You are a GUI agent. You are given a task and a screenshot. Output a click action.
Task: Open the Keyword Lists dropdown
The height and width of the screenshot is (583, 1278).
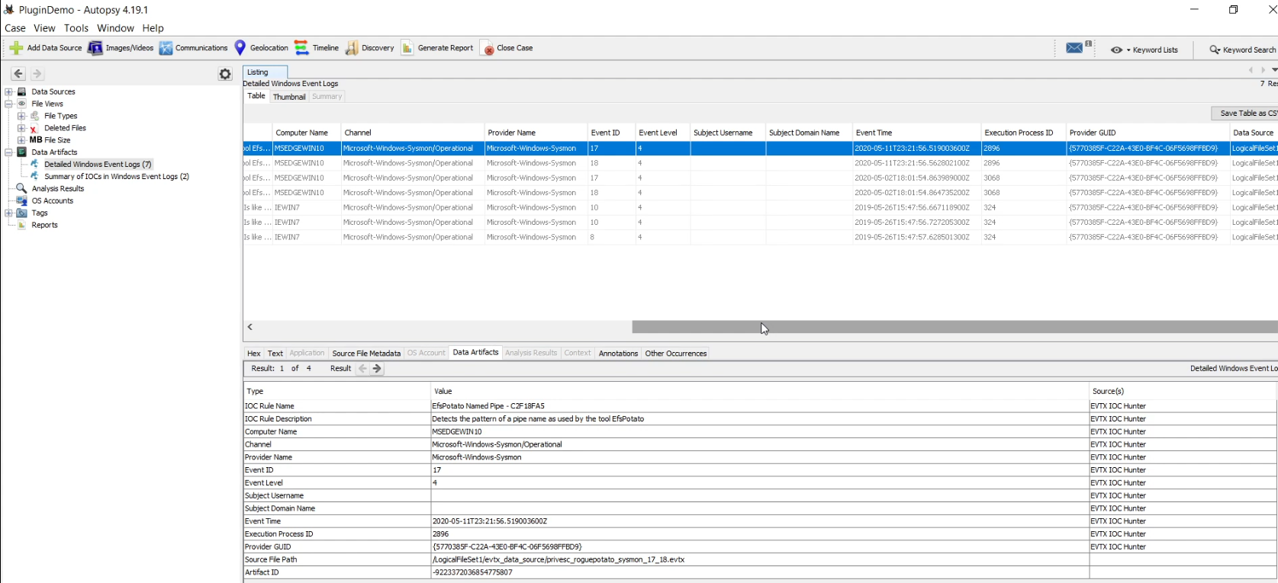pyautogui.click(x=1144, y=50)
